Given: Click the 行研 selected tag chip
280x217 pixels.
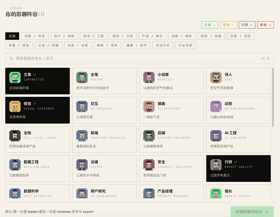Looking at the screenshot, I should coord(247,25).
